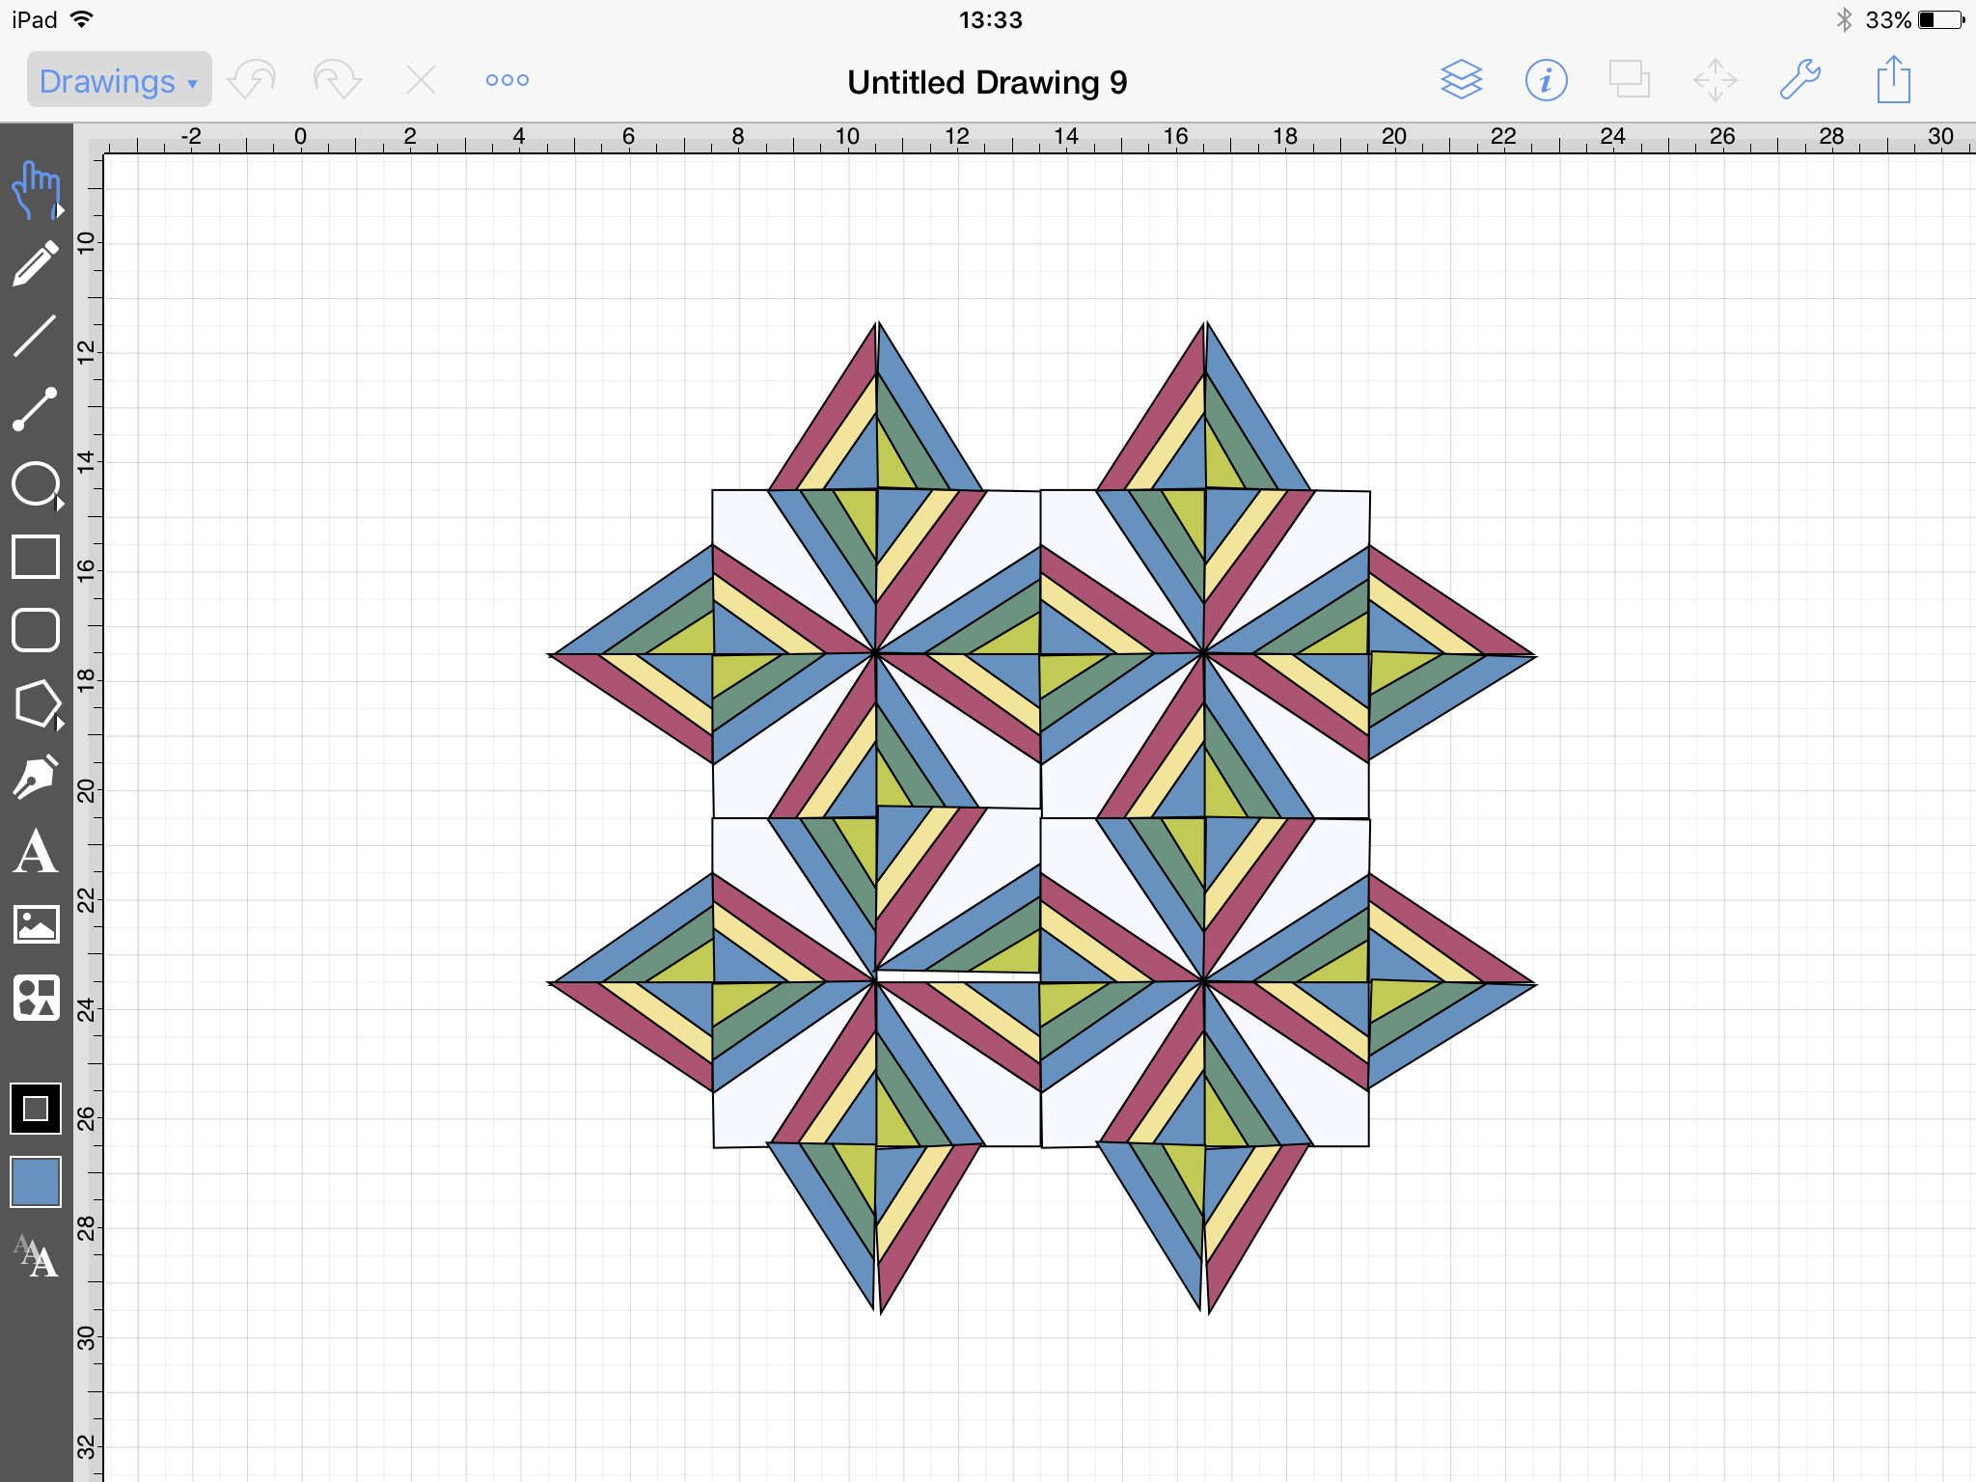
Task: Select the Line tool
Action: [x=36, y=336]
